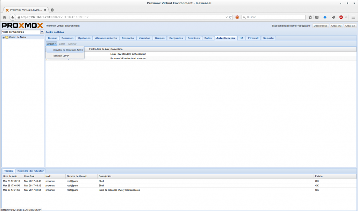Open the URL history dropdown arrow
358x211 pixels.
[227, 17]
